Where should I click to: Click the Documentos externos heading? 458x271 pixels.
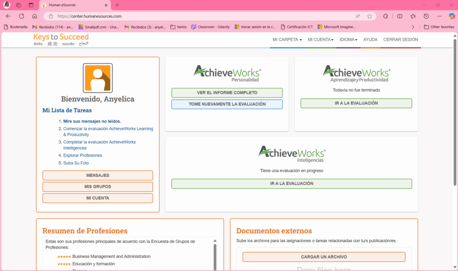click(274, 231)
